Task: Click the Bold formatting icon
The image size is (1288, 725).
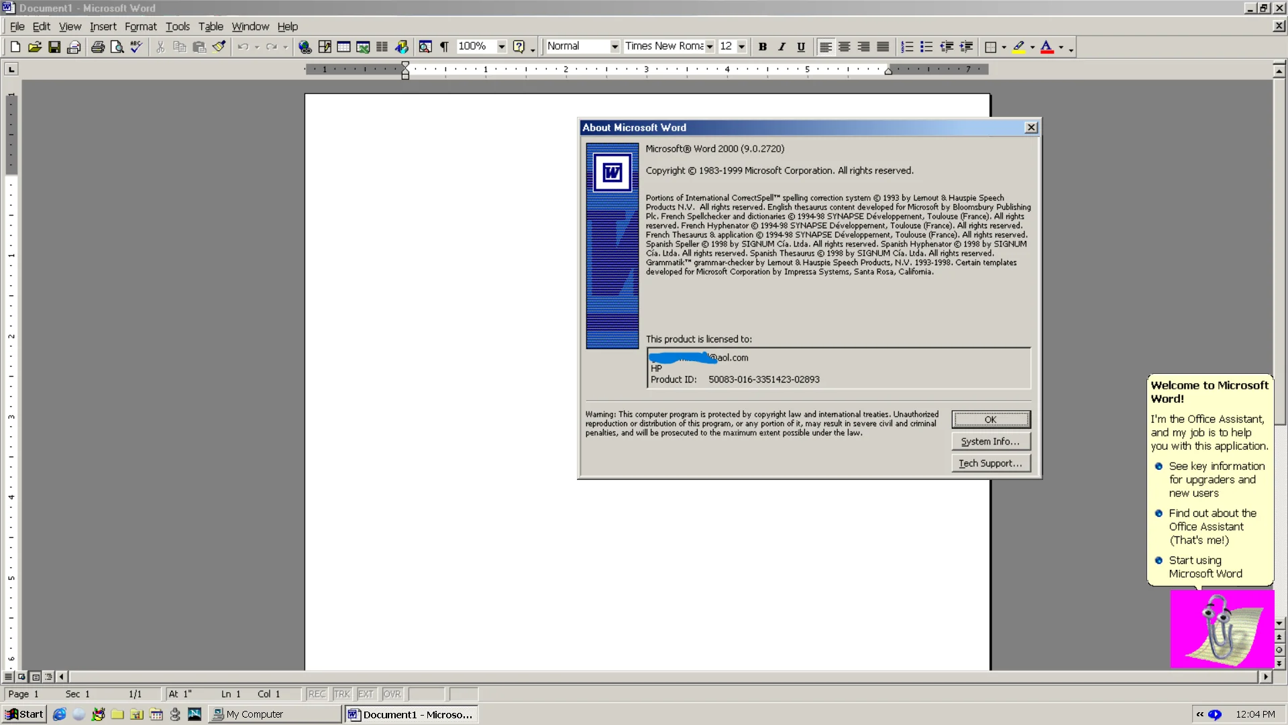Action: click(764, 46)
